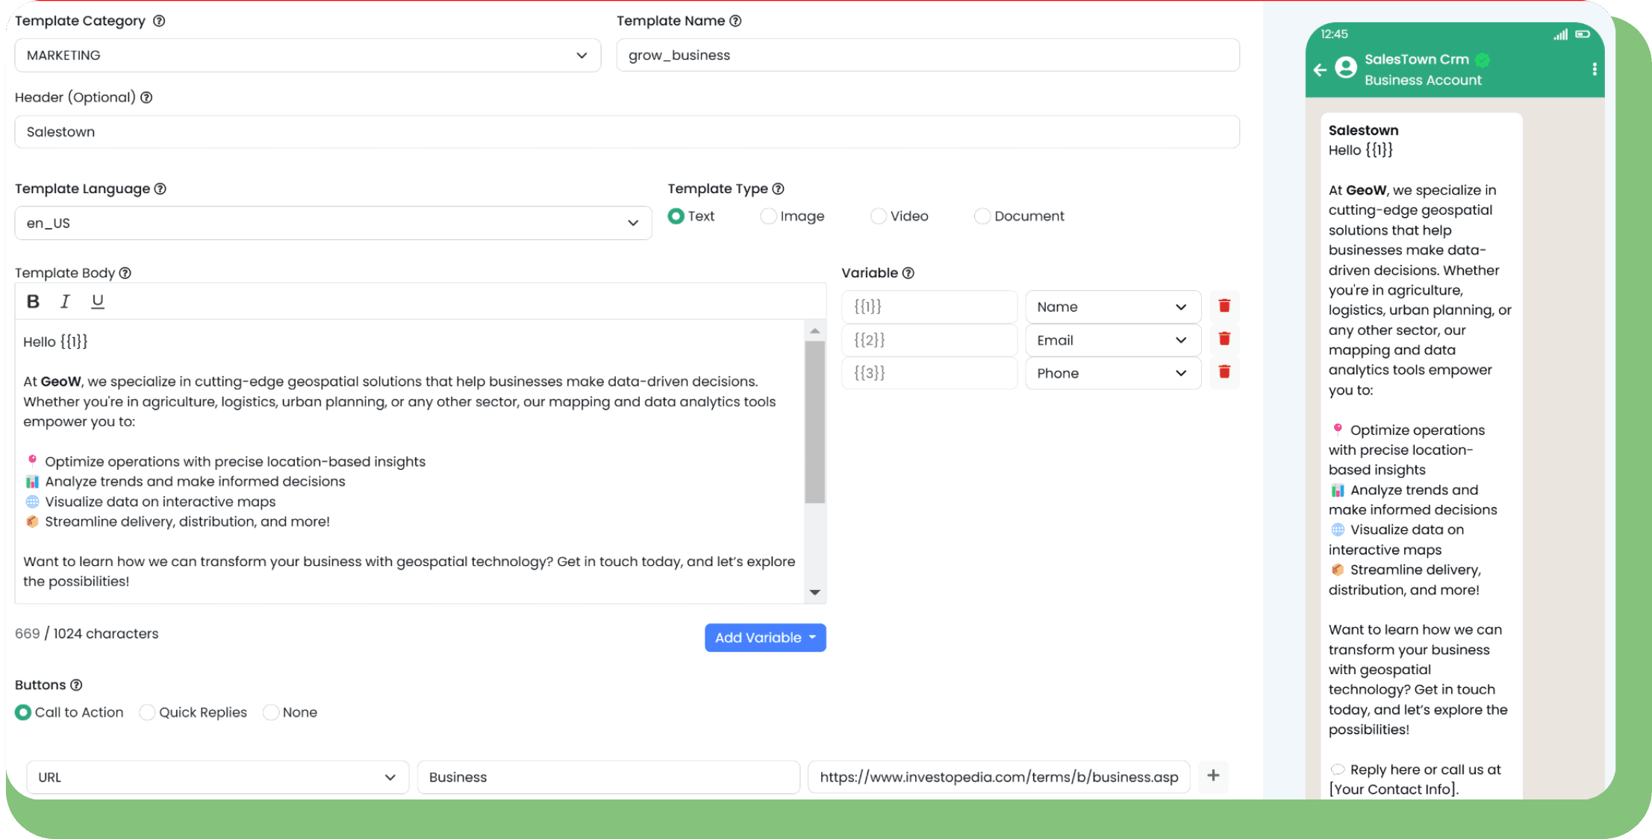
Task: Delete the Phone variable row
Action: click(x=1224, y=372)
